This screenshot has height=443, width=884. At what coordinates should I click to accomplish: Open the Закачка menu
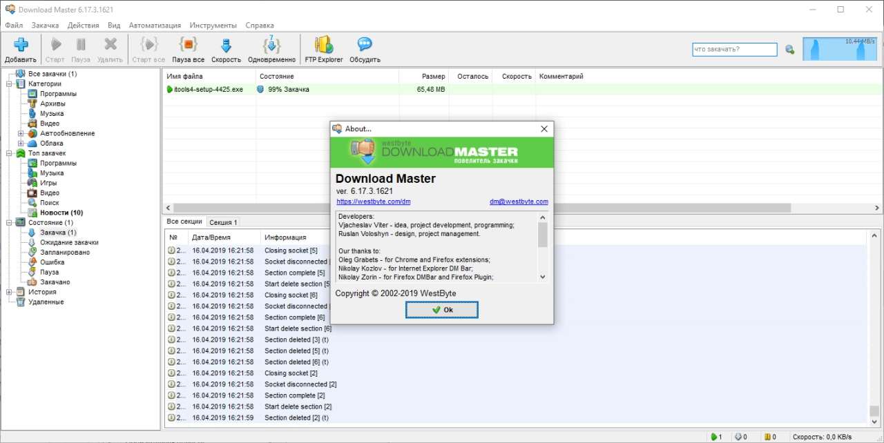coord(46,25)
